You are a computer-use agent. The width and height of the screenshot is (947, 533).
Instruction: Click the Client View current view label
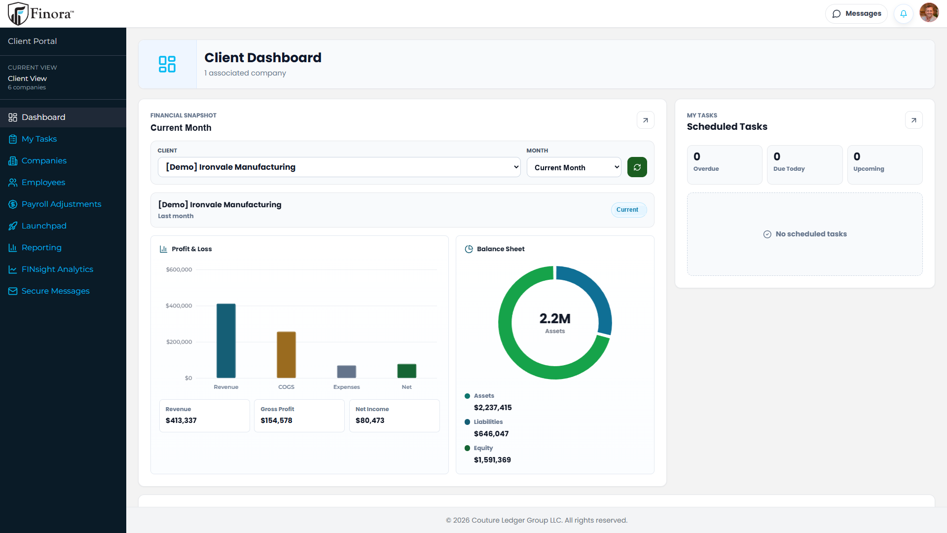(27, 78)
